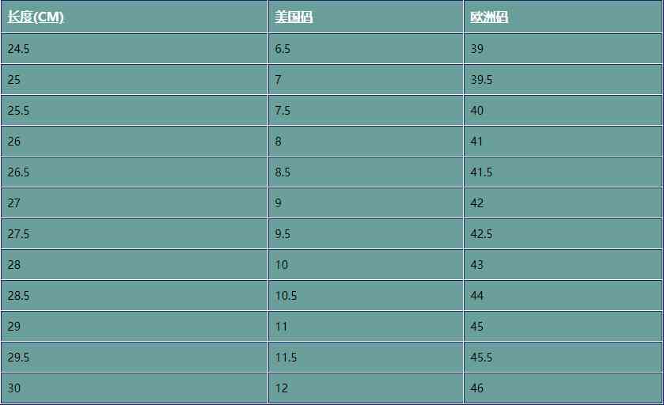Click the 美国码 column header link
The height and width of the screenshot is (405, 664).
pyautogui.click(x=294, y=17)
